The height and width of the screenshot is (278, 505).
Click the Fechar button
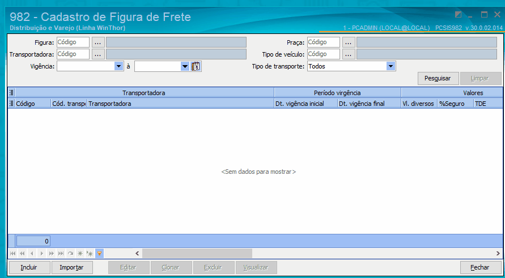tap(480, 267)
